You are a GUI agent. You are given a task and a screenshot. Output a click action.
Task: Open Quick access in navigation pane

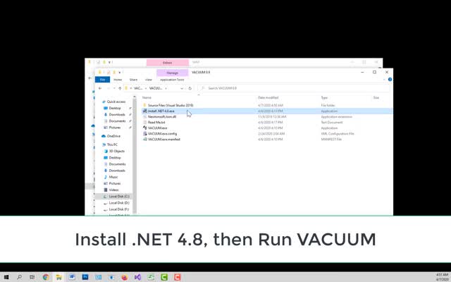pos(116,102)
